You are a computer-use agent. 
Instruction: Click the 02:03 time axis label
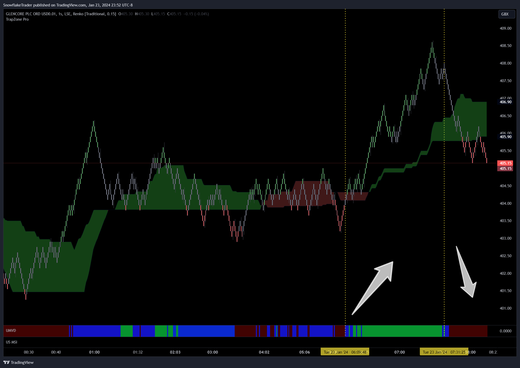click(x=175, y=352)
